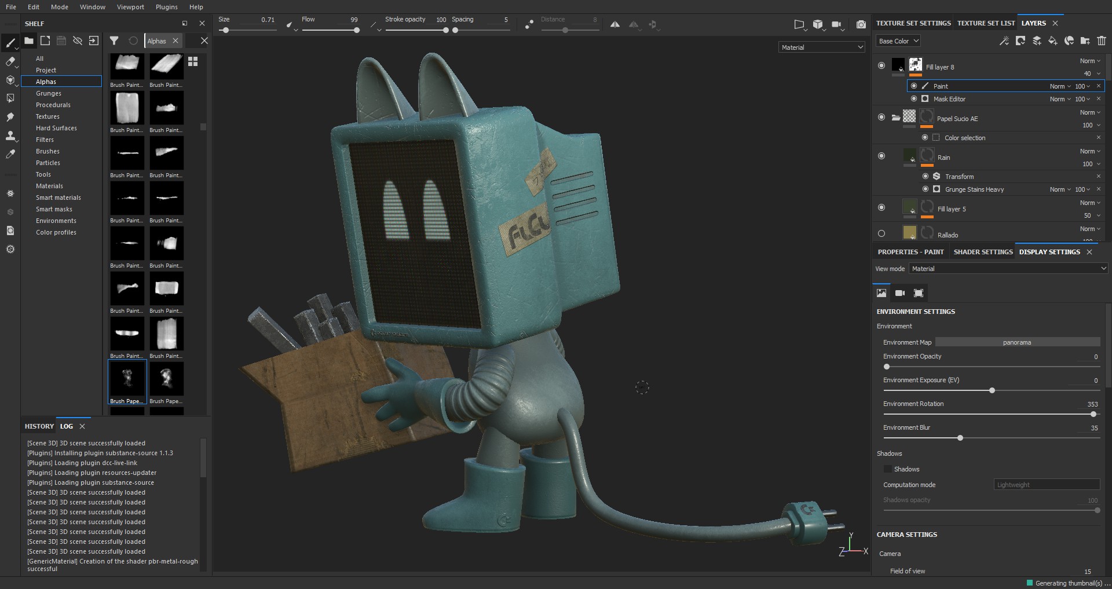The height and width of the screenshot is (589, 1112).
Task: Open the shelf filter funnel icon
Action: [x=114, y=41]
